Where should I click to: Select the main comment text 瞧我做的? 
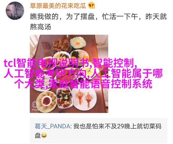click(44, 17)
